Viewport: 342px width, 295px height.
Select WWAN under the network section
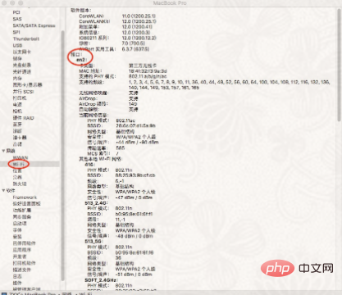tap(21, 157)
